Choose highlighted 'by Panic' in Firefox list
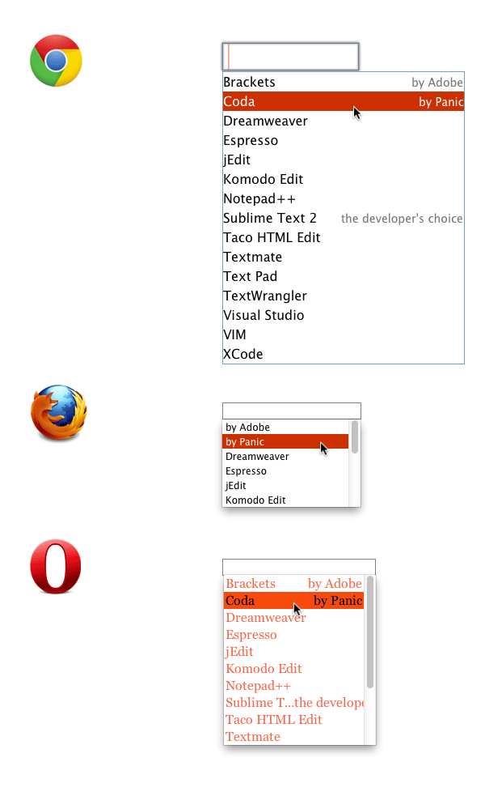Viewport: 485px width, 796px height. pyautogui.click(x=286, y=441)
